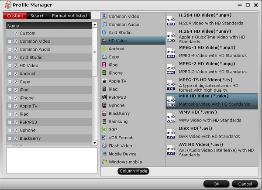Viewport: 262px width, 190px height.
Task: Click the Common Video film icon in category list
Action: coord(104,16)
